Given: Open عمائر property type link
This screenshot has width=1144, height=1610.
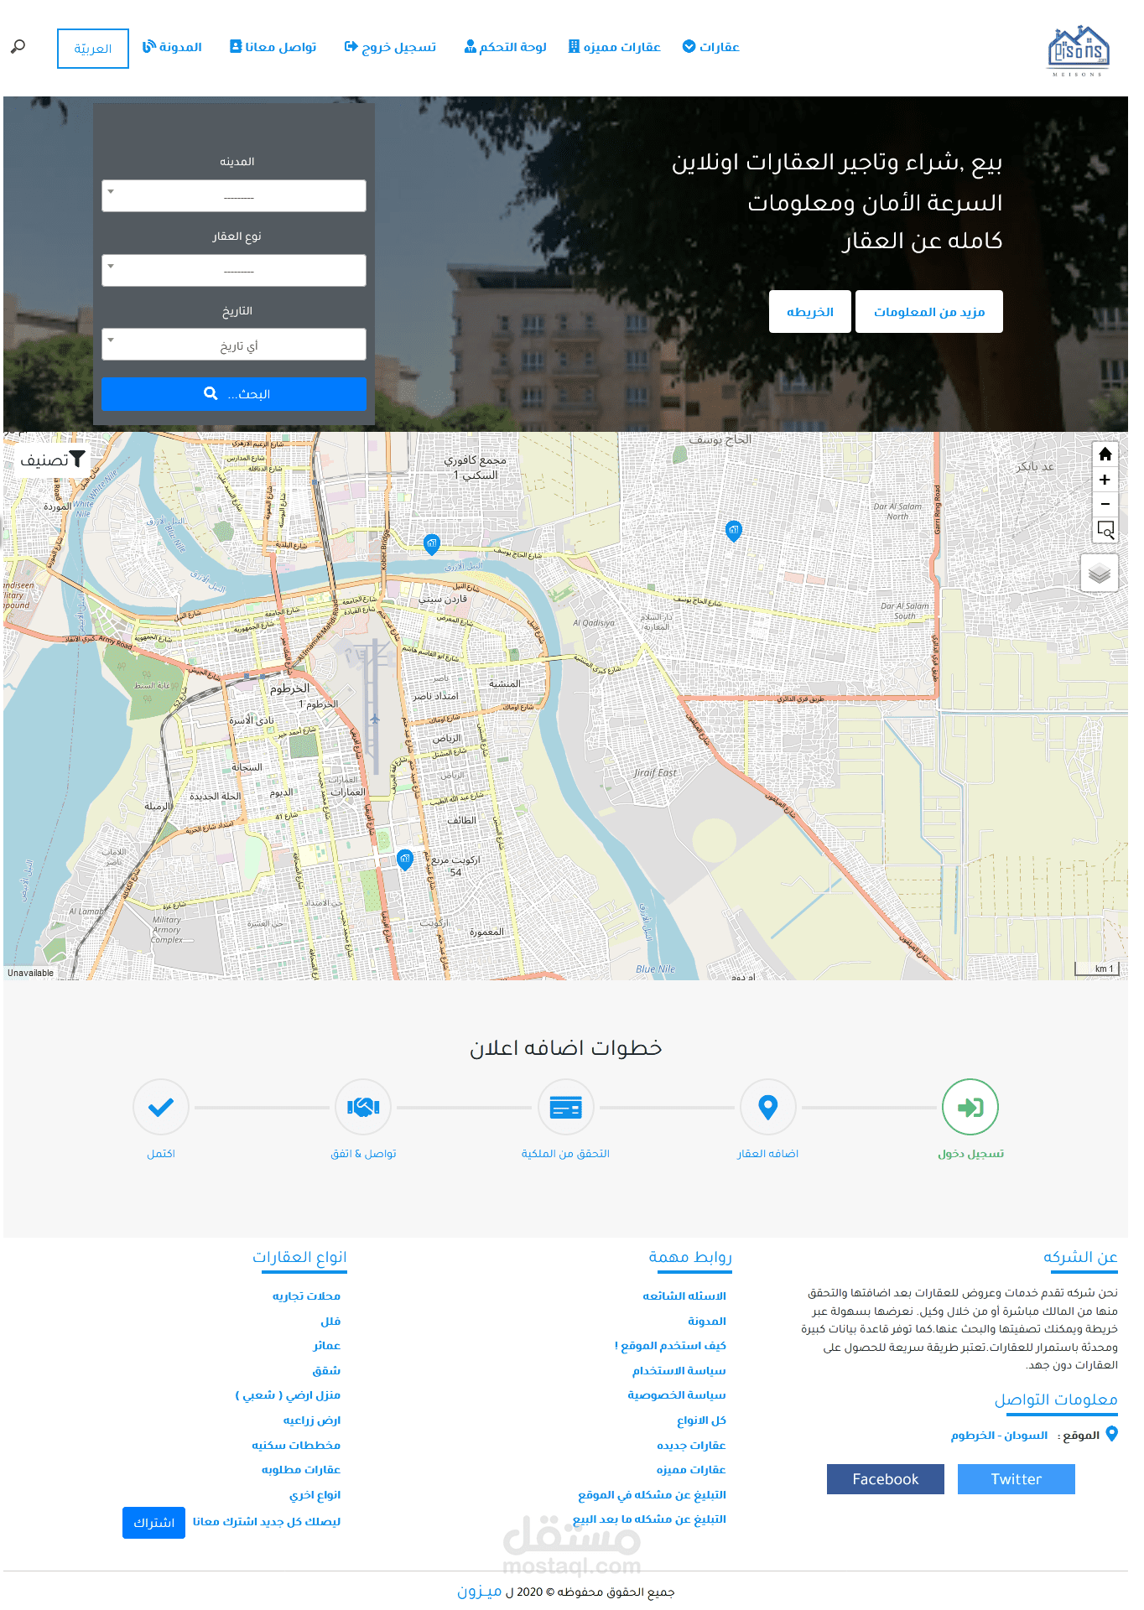Looking at the screenshot, I should [x=327, y=1346].
